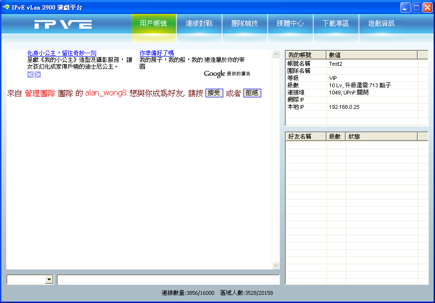Click the next ad arrow icon
The width and height of the screenshot is (435, 303).
[37, 74]
